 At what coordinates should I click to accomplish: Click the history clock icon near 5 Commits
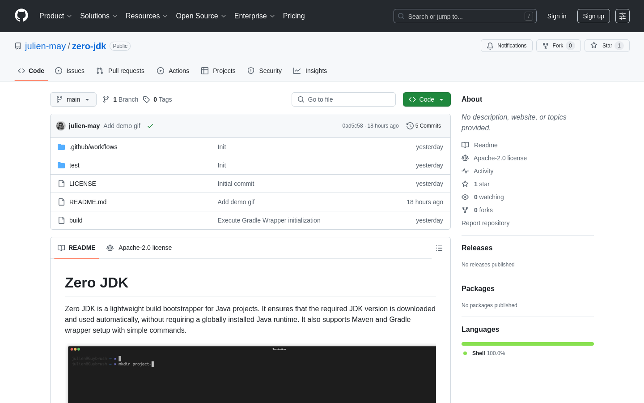click(410, 126)
